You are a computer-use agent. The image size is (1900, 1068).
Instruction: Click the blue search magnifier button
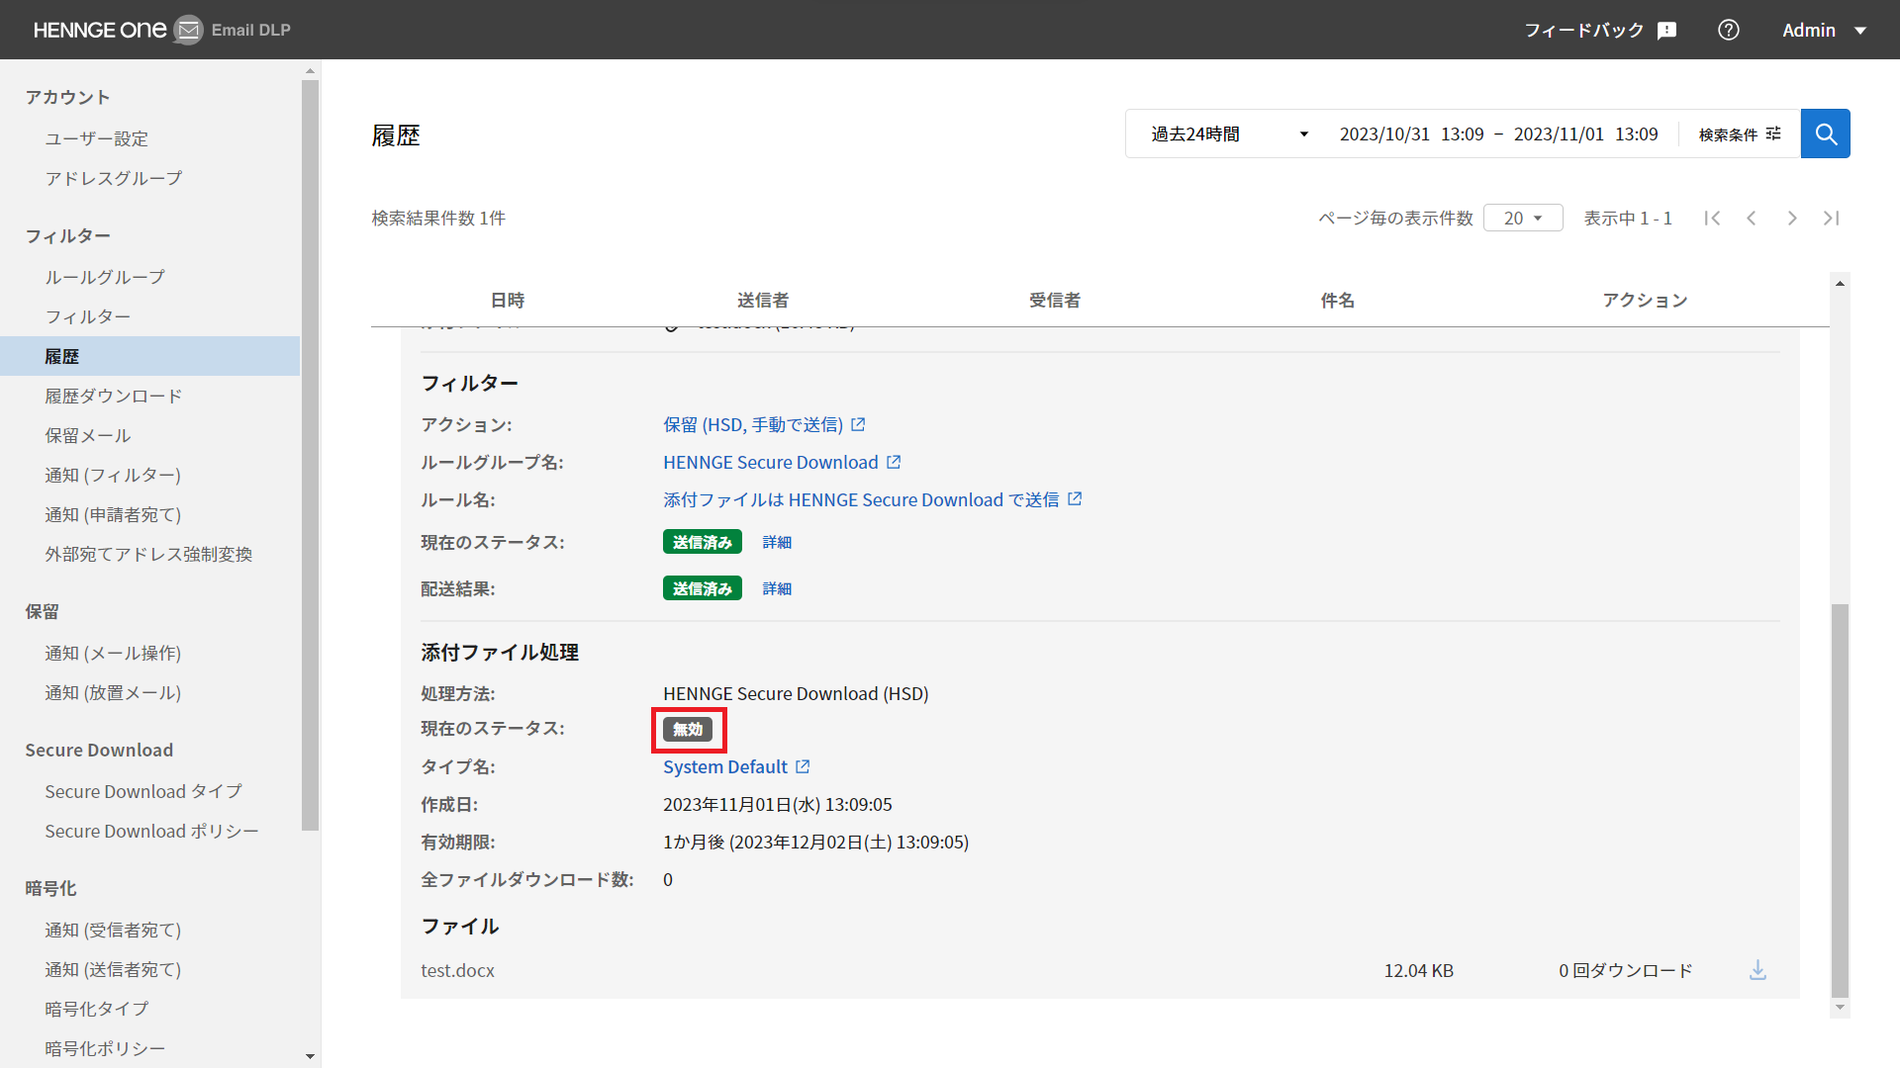tap(1825, 133)
